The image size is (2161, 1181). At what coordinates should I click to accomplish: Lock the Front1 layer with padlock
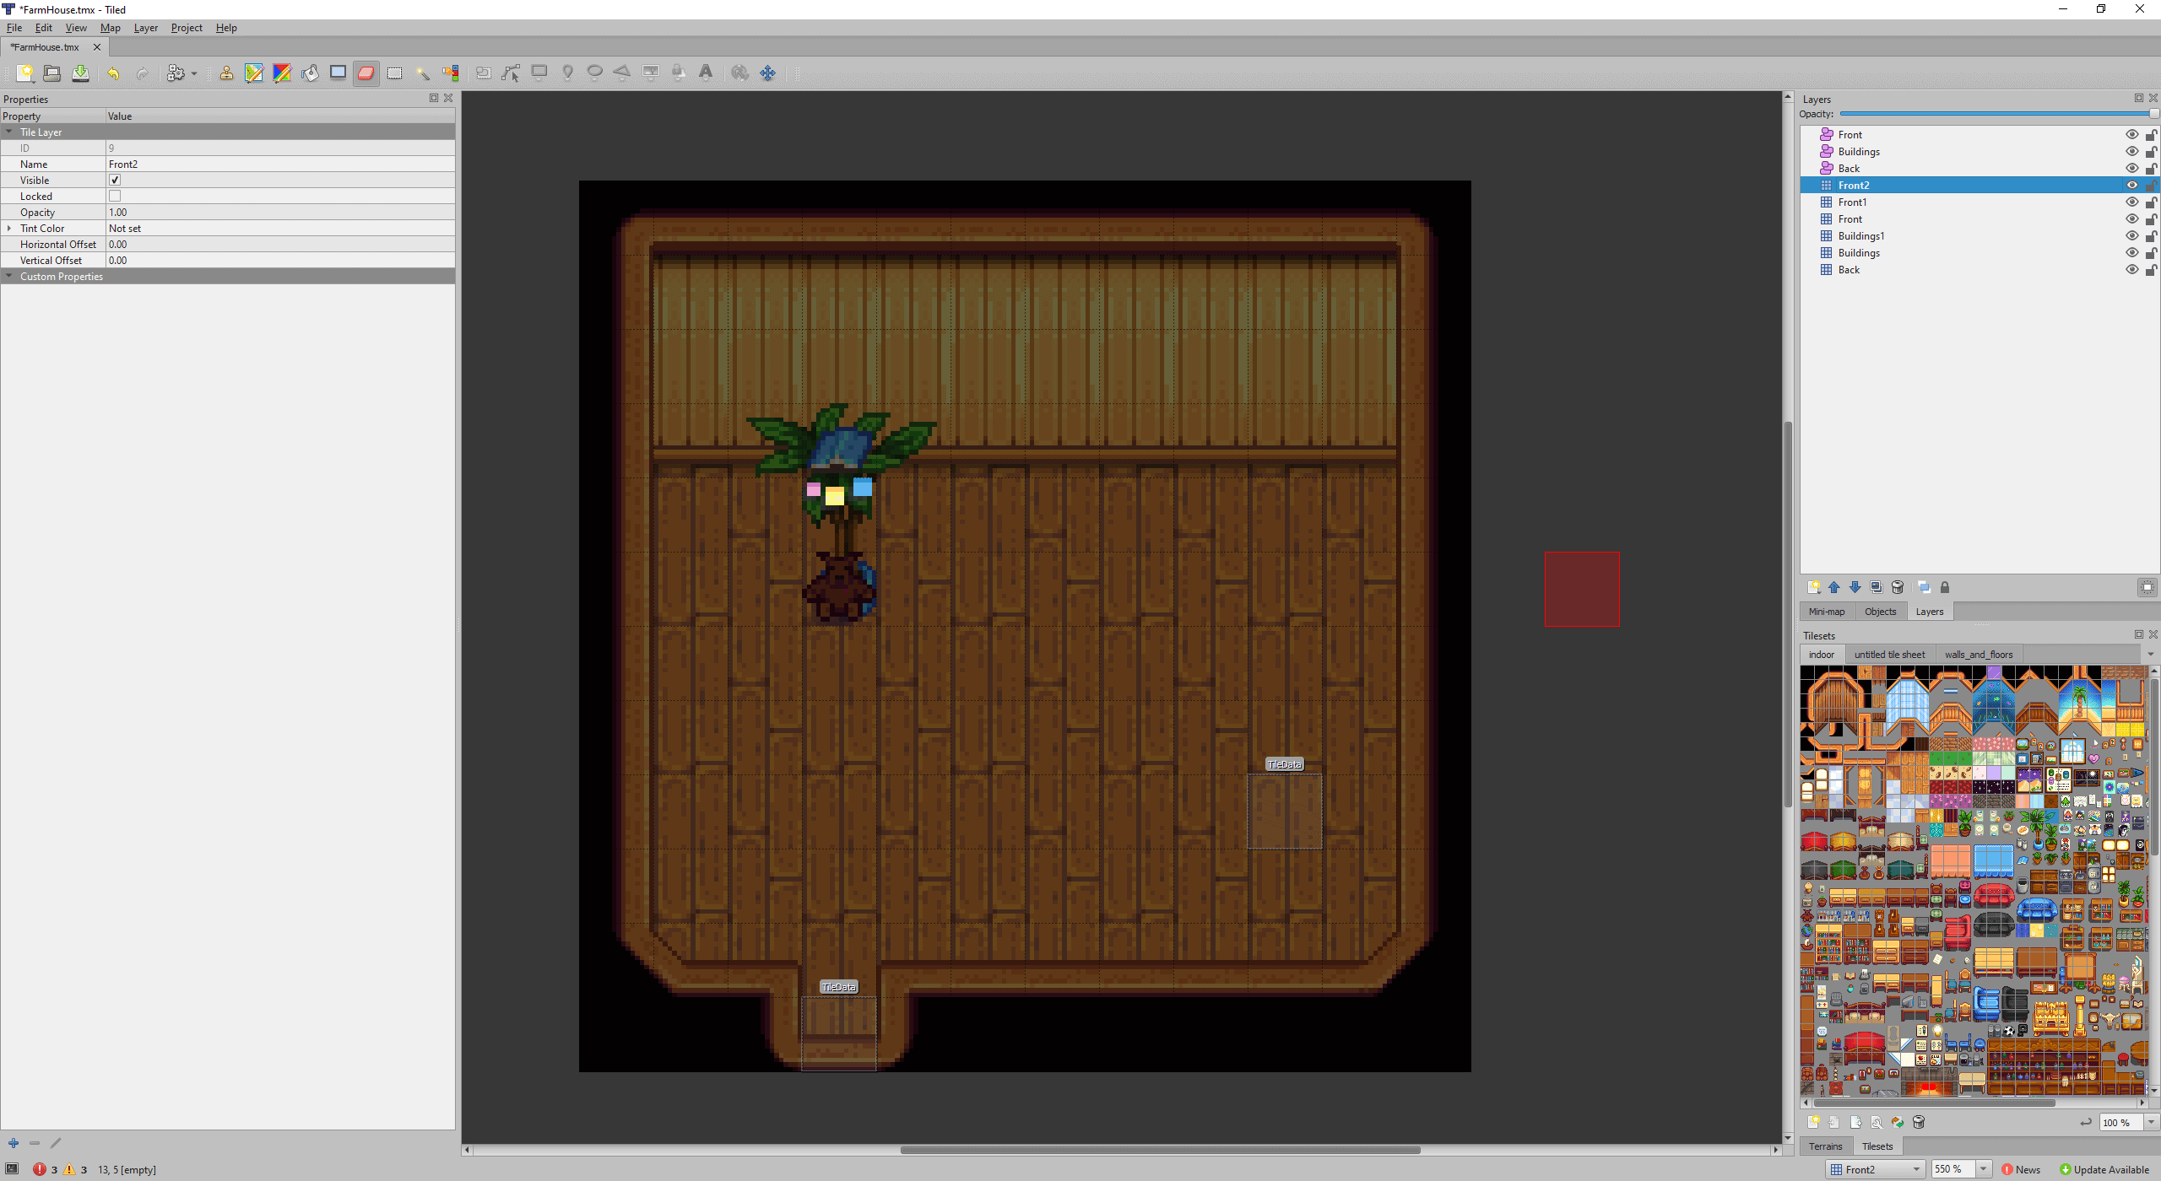tap(2151, 202)
